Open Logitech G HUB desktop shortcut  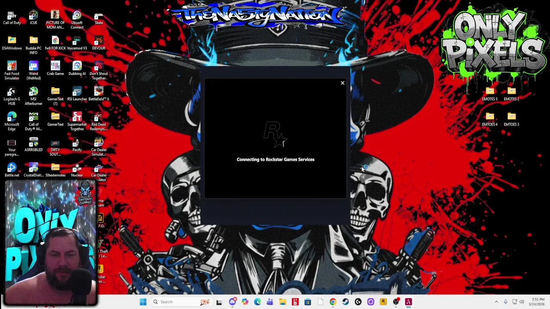pyautogui.click(x=12, y=96)
